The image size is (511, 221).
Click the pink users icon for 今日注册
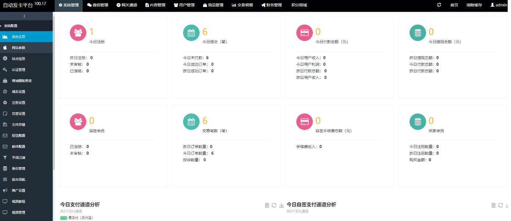tap(78, 33)
